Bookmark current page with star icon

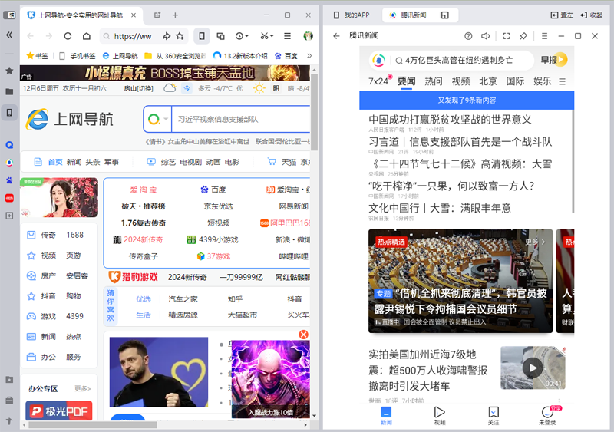tap(180, 36)
